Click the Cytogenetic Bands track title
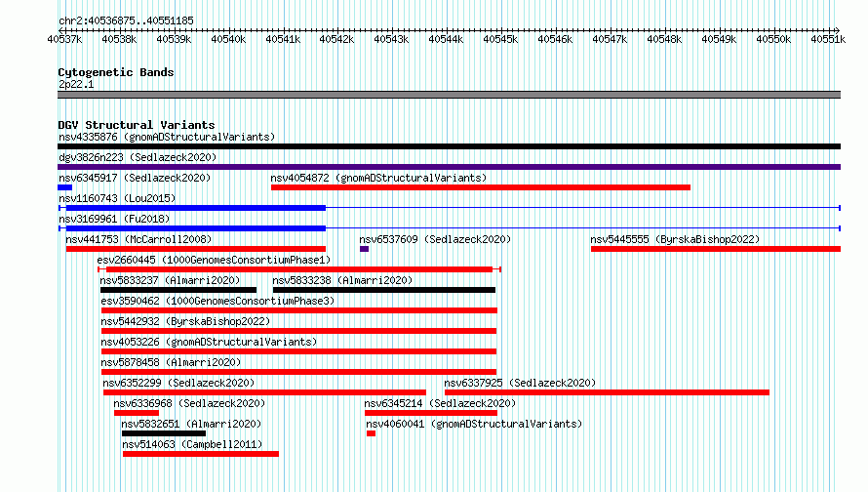 point(116,72)
